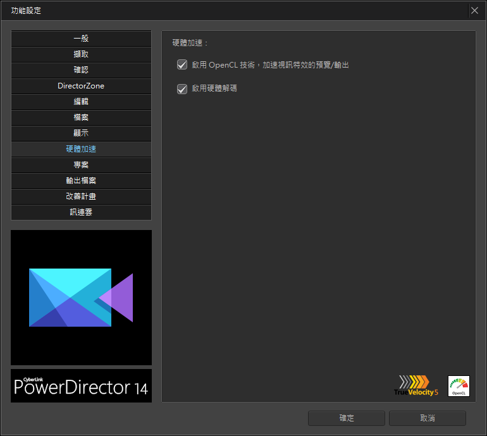Screen dimensions: 487x436
Task: Click the PowerDirector camera logo image
Action: [81, 298]
